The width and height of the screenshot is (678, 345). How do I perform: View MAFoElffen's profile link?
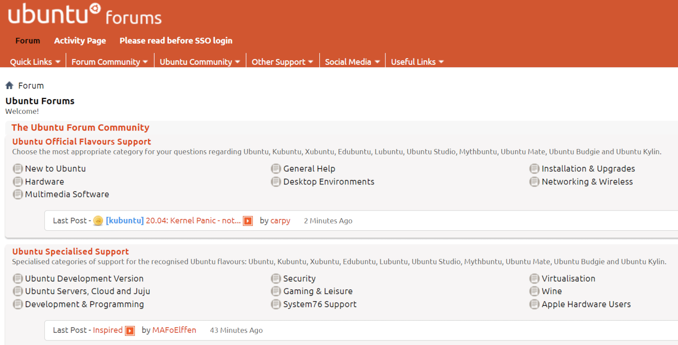click(x=174, y=330)
